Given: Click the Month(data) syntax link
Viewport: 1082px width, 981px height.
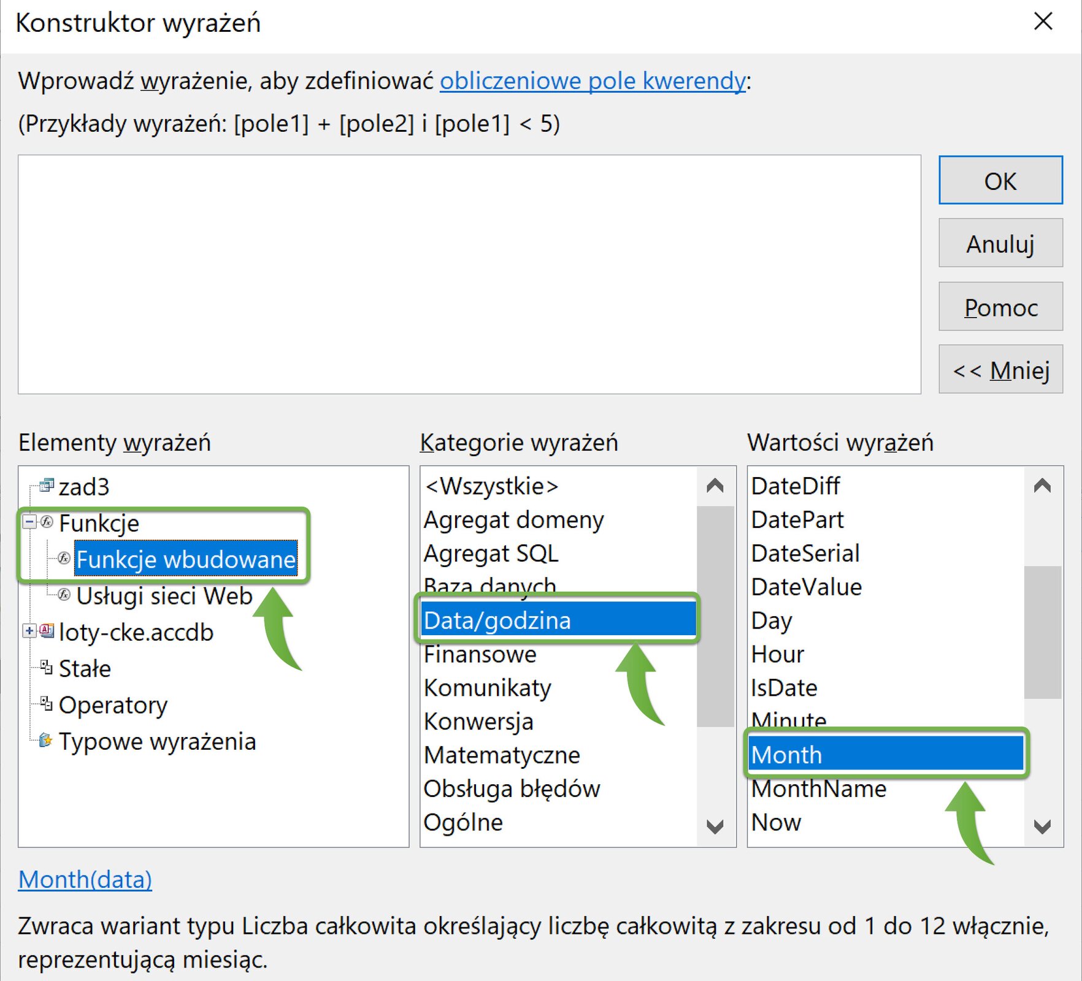Looking at the screenshot, I should (85, 879).
